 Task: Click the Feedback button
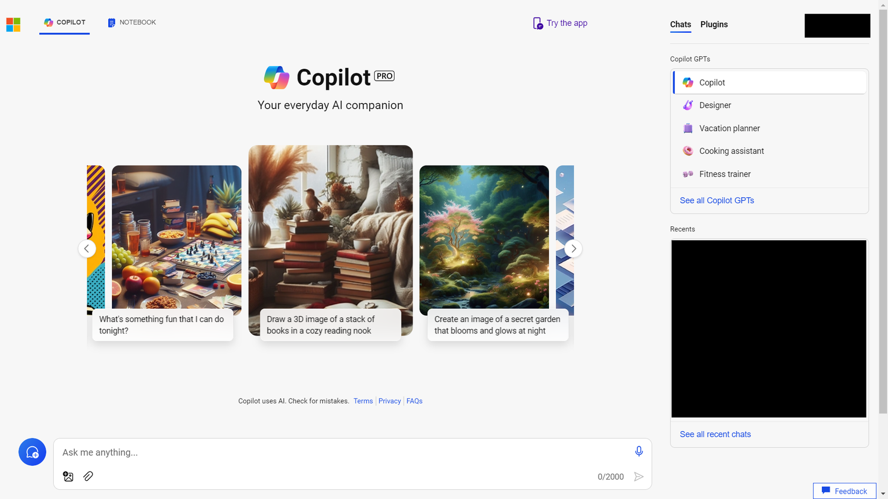coord(844,491)
